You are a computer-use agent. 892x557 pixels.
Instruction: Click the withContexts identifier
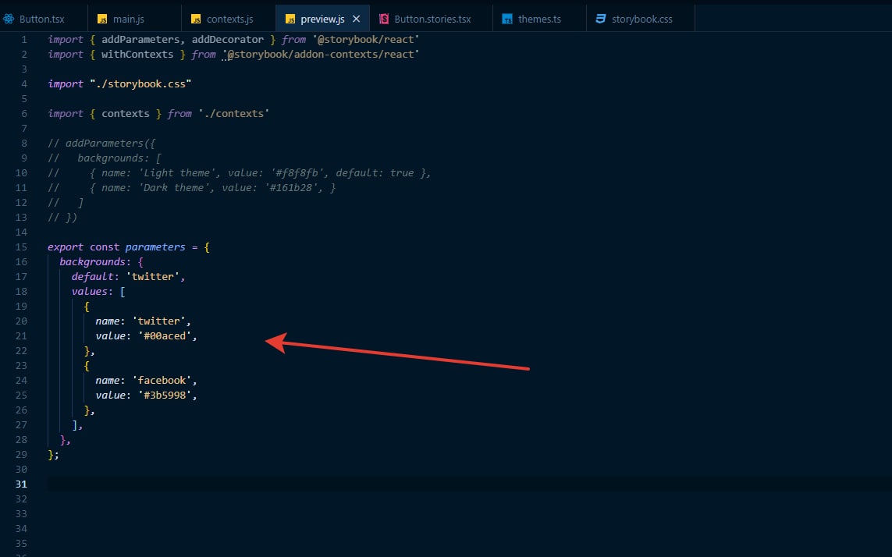click(x=137, y=54)
